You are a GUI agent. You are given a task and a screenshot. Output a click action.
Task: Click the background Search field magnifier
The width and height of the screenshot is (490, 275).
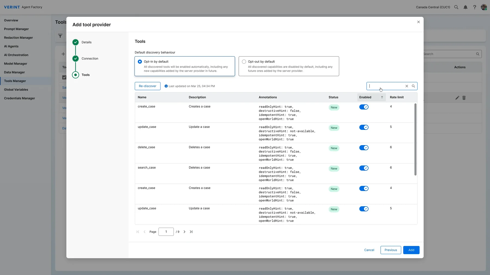coord(477,54)
